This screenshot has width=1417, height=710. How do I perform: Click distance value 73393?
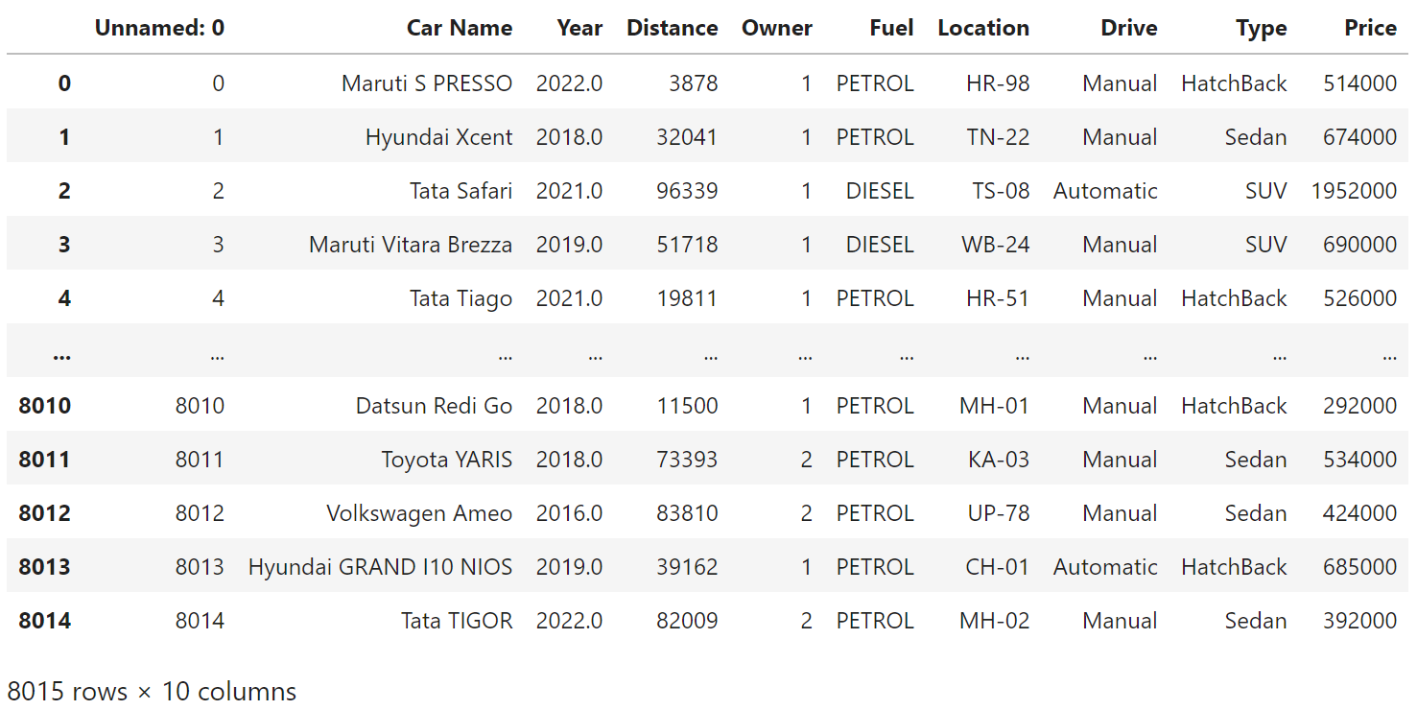688,460
